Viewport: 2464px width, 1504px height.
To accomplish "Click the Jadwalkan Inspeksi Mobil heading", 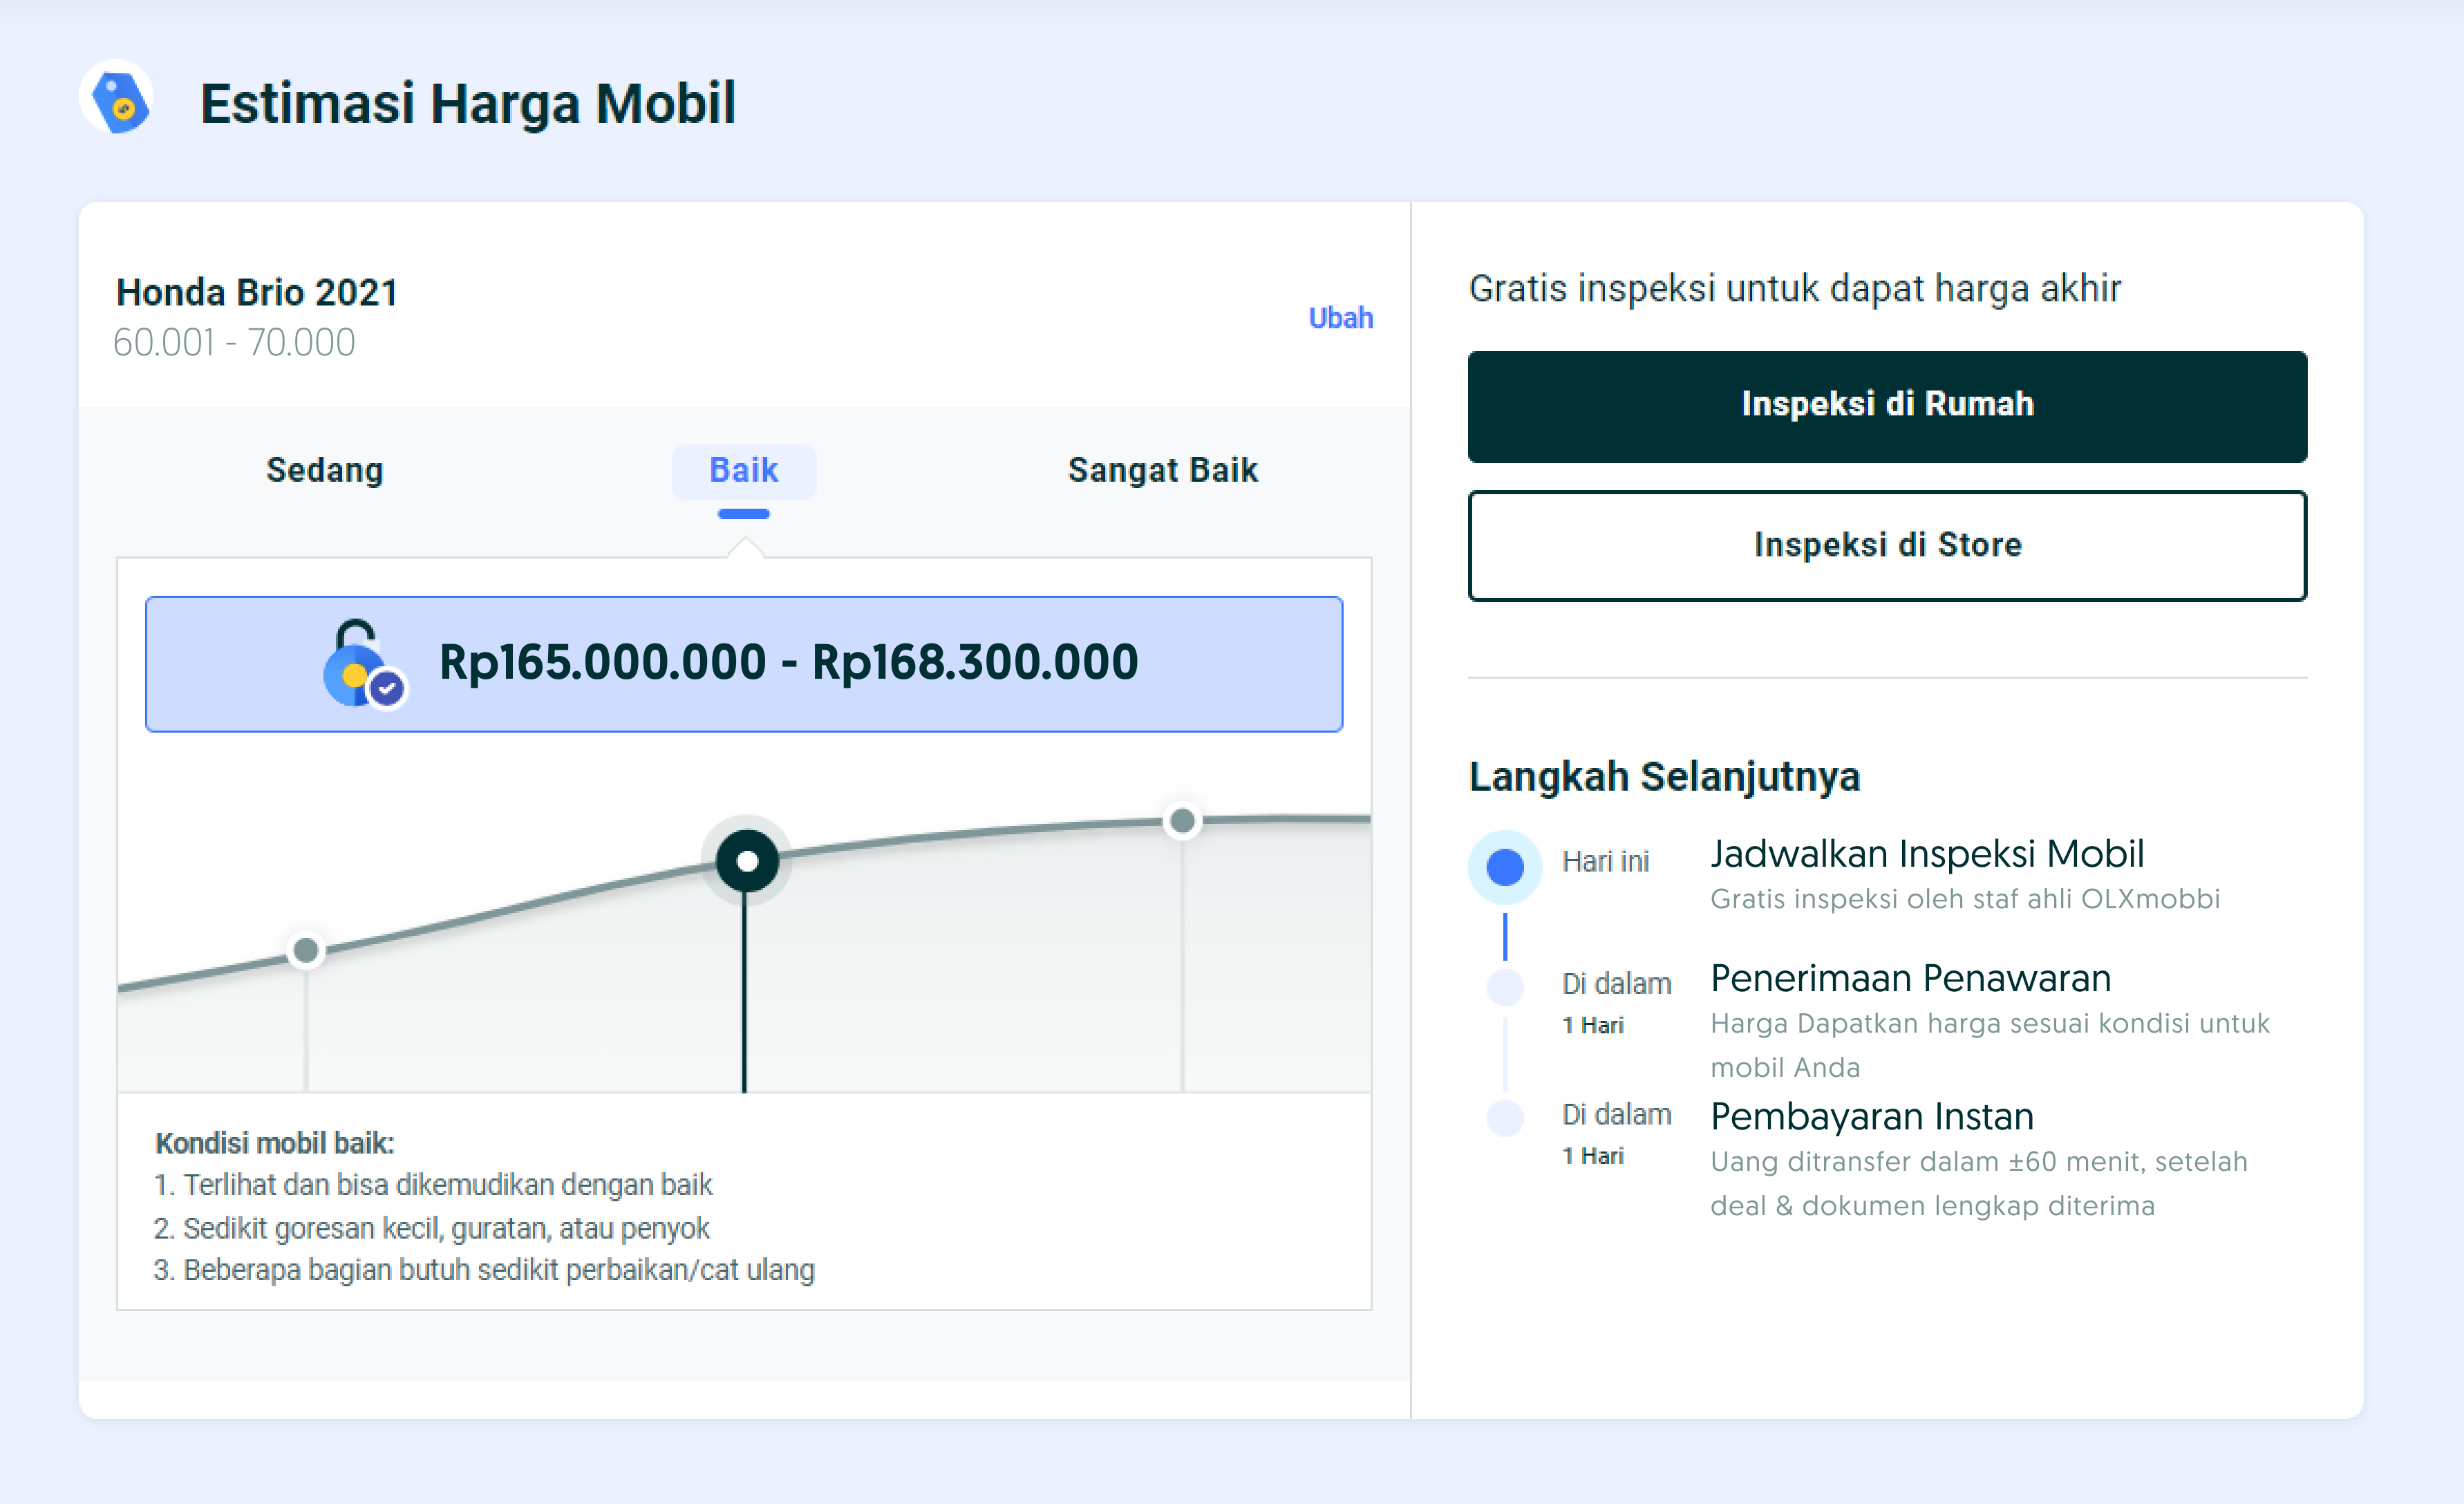I will [x=1926, y=854].
